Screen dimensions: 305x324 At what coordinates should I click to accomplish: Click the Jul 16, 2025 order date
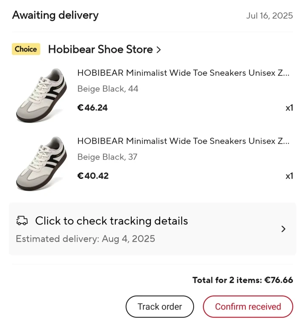click(x=269, y=16)
